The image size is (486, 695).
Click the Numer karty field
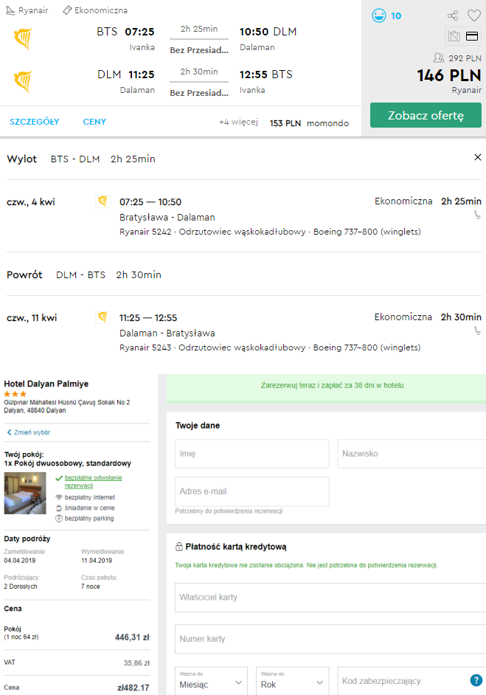(x=330, y=639)
